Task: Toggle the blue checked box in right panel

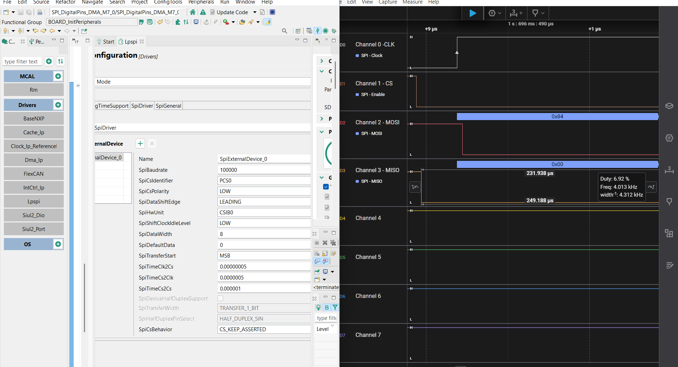Action: click(326, 187)
